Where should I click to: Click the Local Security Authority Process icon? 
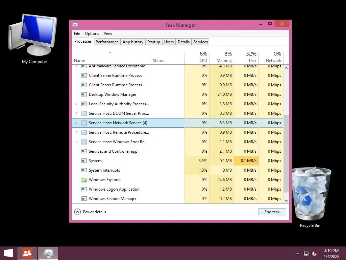(84, 104)
